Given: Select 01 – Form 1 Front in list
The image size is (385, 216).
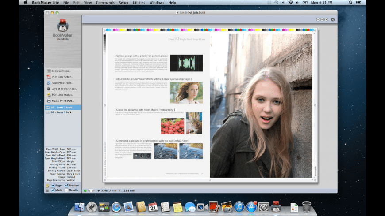Looking at the screenshot, I should [x=63, y=108].
